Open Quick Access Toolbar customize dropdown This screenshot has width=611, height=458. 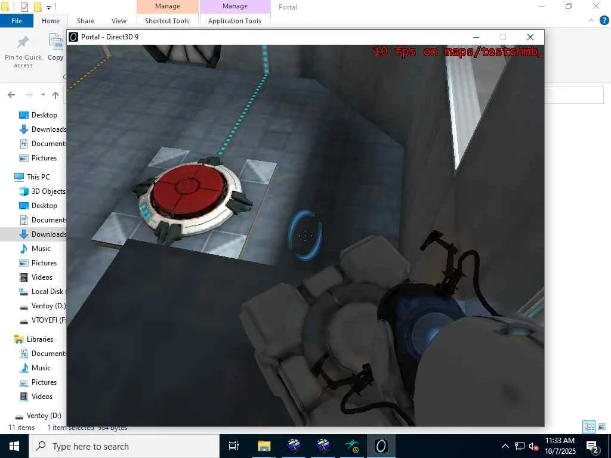click(49, 7)
